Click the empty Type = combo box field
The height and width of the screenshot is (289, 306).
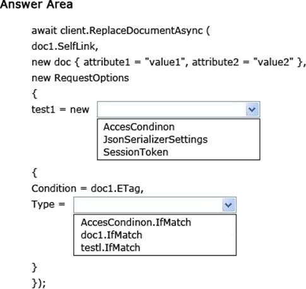[155, 204]
